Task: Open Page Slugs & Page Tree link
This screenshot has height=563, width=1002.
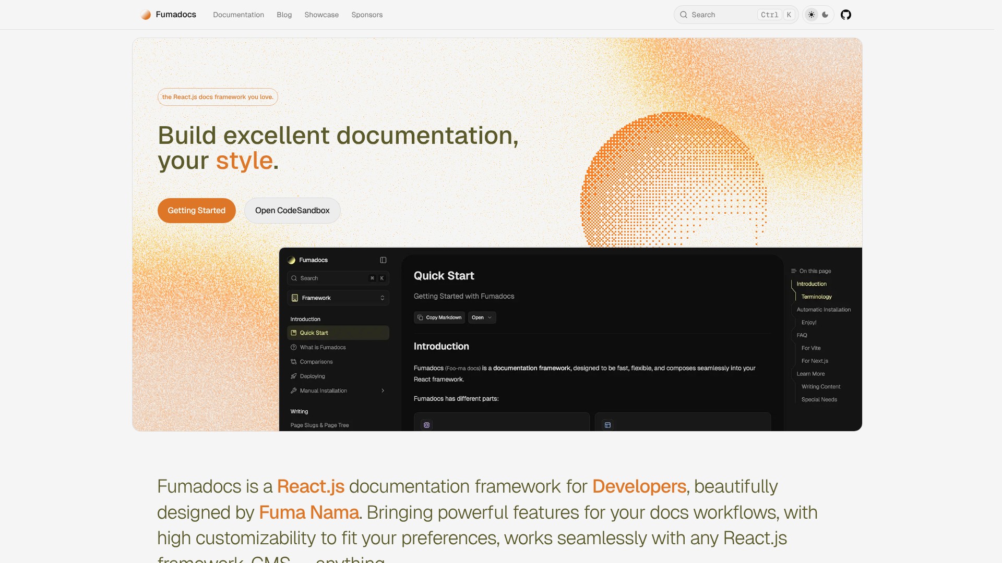Action: coord(319,425)
